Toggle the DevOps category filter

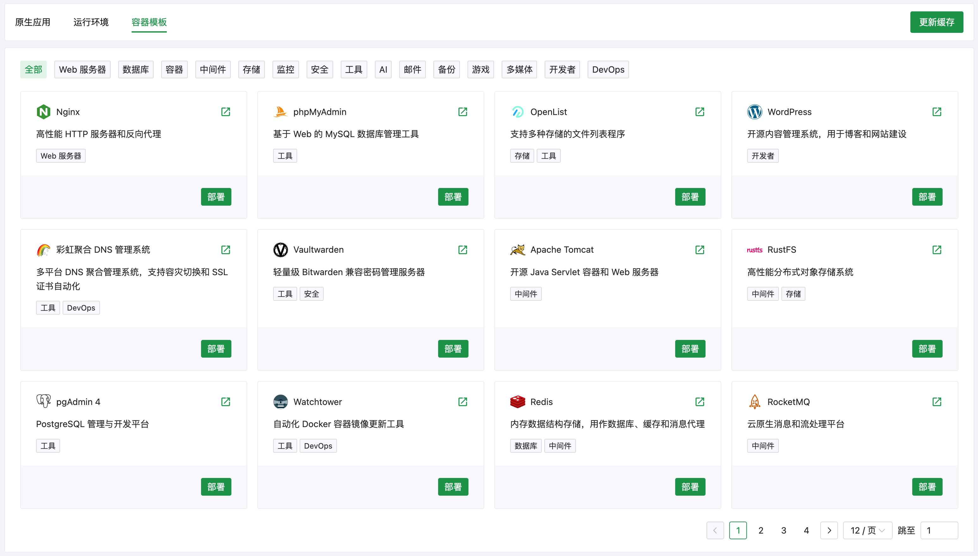click(608, 69)
